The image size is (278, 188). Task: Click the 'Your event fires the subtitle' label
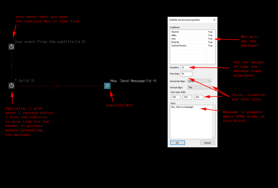[50, 42]
